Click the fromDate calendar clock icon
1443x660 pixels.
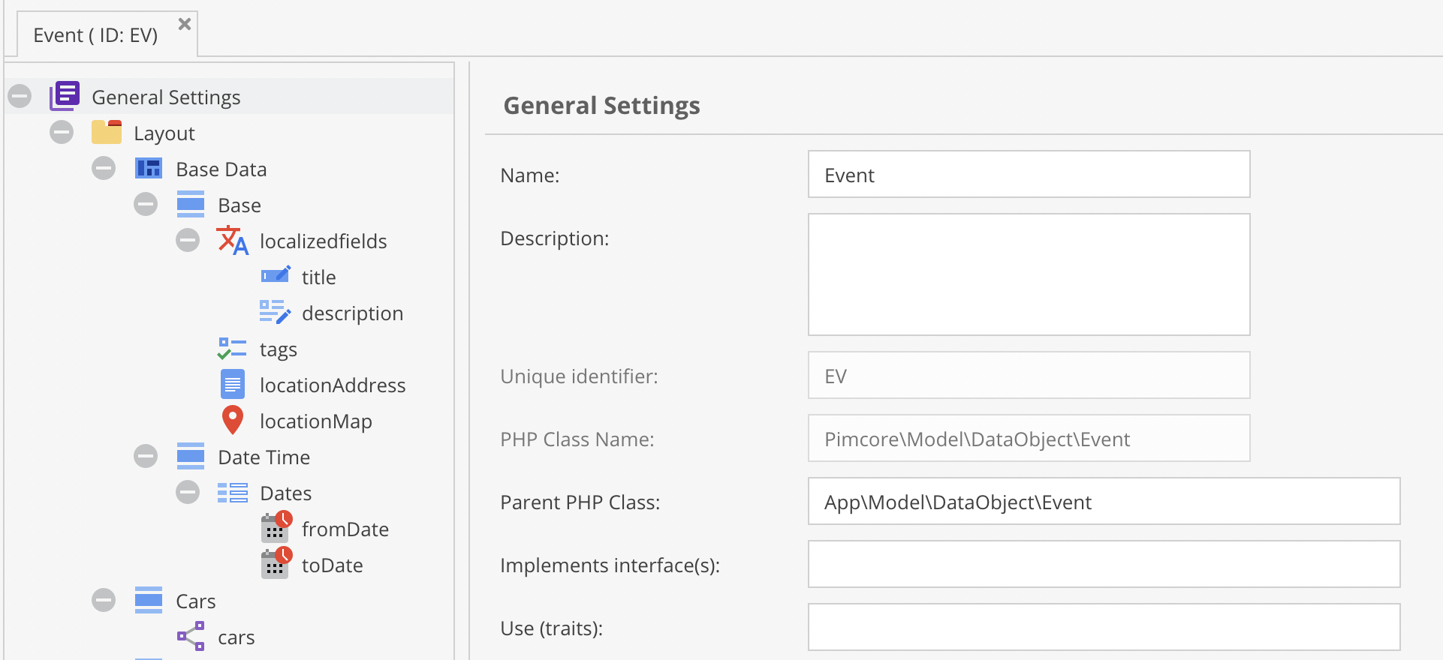coord(276,528)
